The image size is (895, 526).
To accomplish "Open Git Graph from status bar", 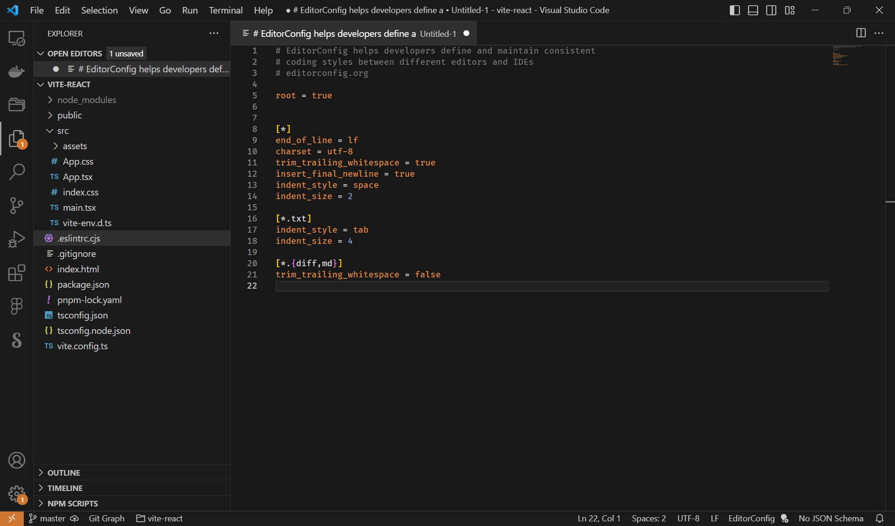I will (x=106, y=519).
